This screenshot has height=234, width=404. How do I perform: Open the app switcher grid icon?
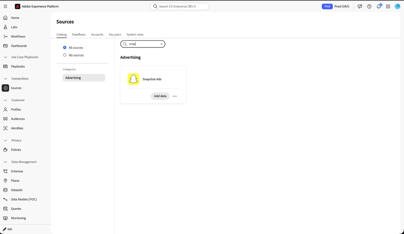(388, 6)
